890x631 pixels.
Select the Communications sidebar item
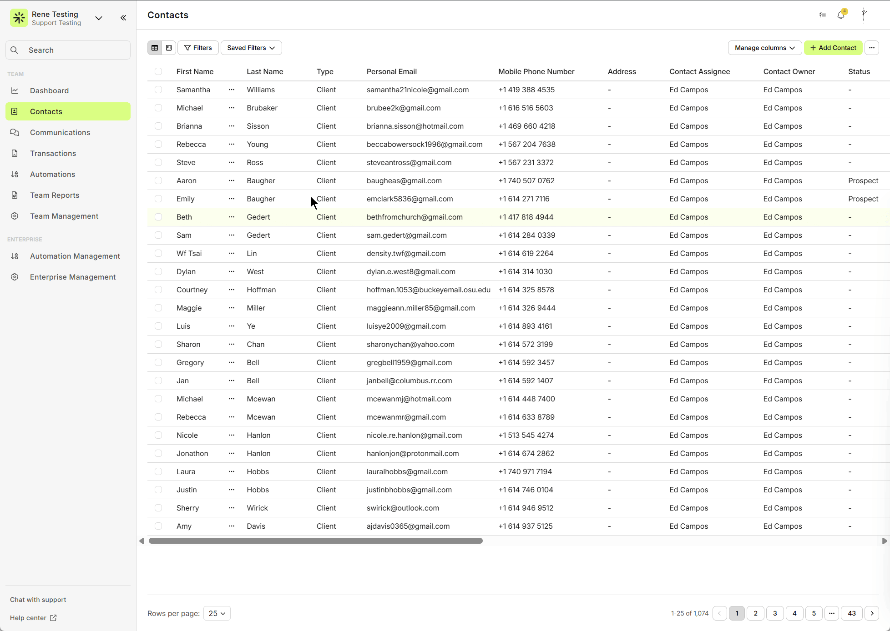[x=60, y=132]
